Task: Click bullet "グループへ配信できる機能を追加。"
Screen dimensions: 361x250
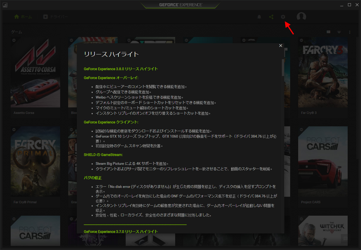Action: (124, 92)
